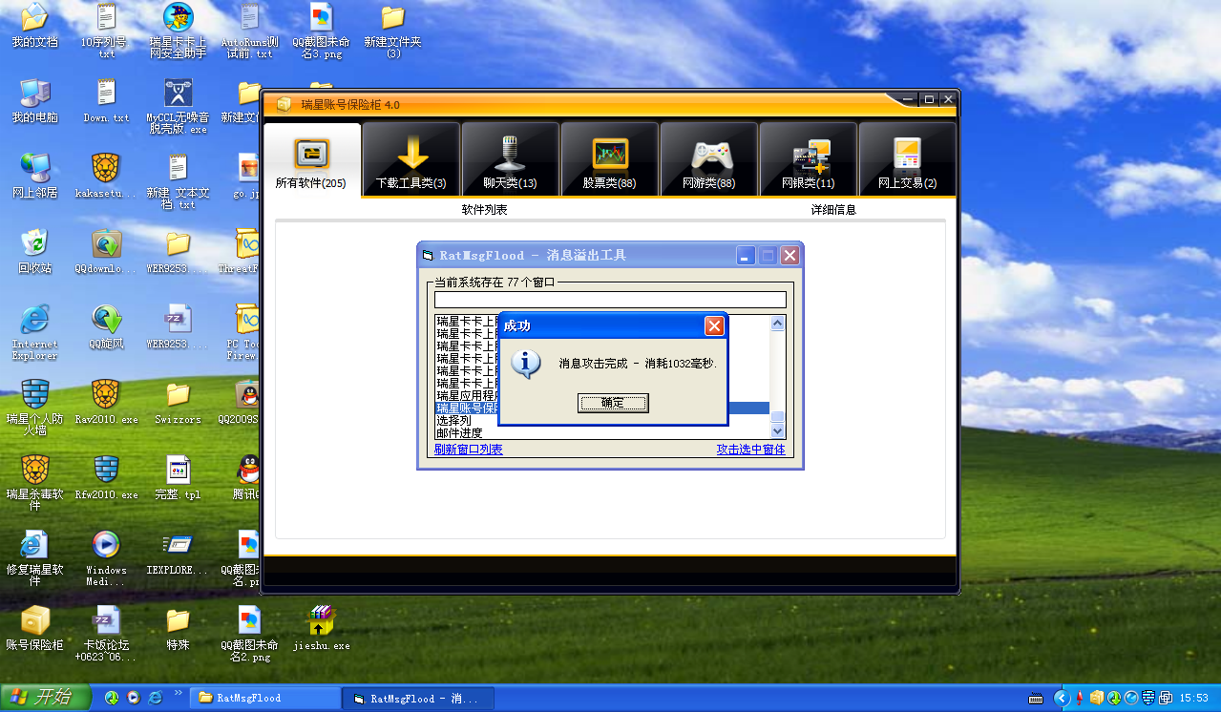Open the 开始 Start menu
1221x712 pixels.
[46, 698]
